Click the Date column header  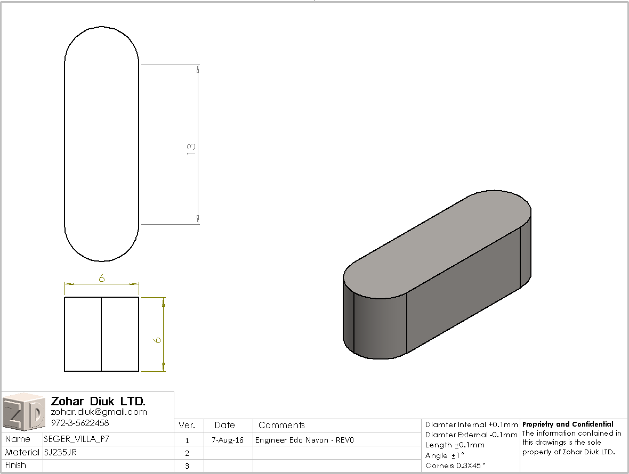coord(224,425)
